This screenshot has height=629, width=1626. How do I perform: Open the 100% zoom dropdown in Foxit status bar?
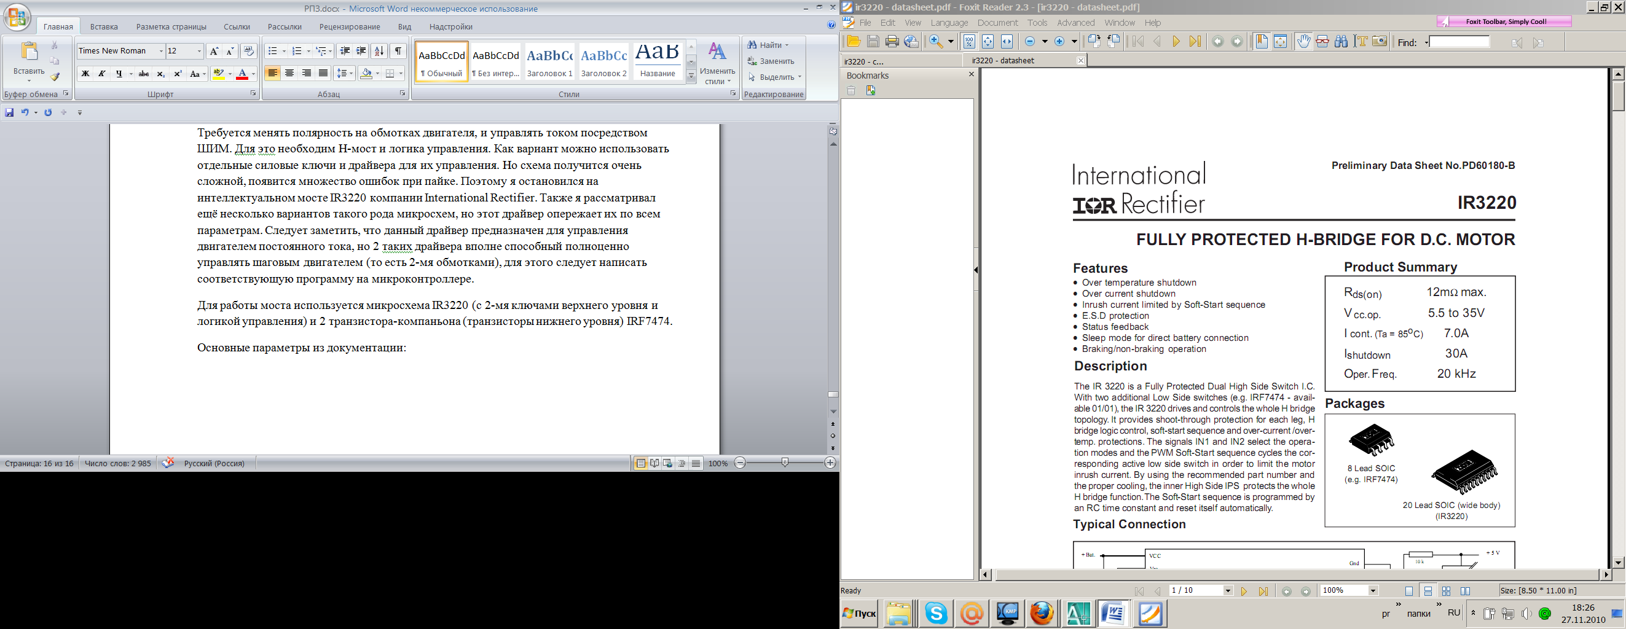click(1372, 591)
